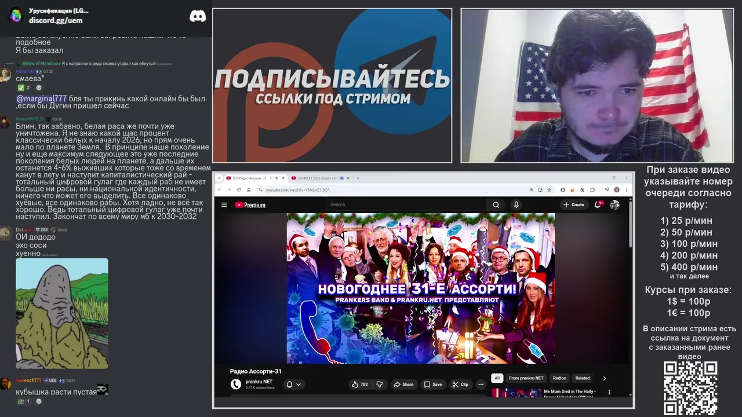Click the Радио Ассорти-31 video title

(x=256, y=371)
